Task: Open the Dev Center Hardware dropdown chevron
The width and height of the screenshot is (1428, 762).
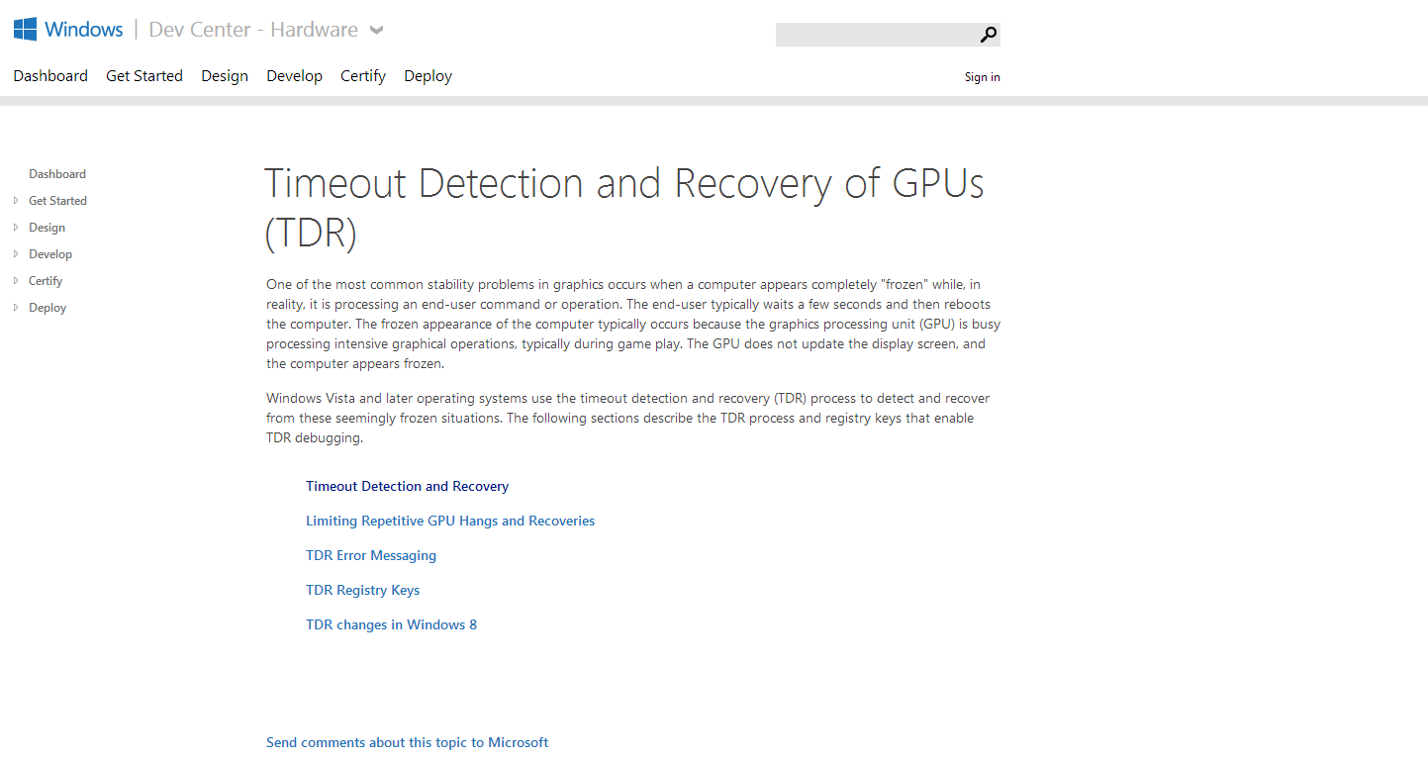Action: pos(376,31)
